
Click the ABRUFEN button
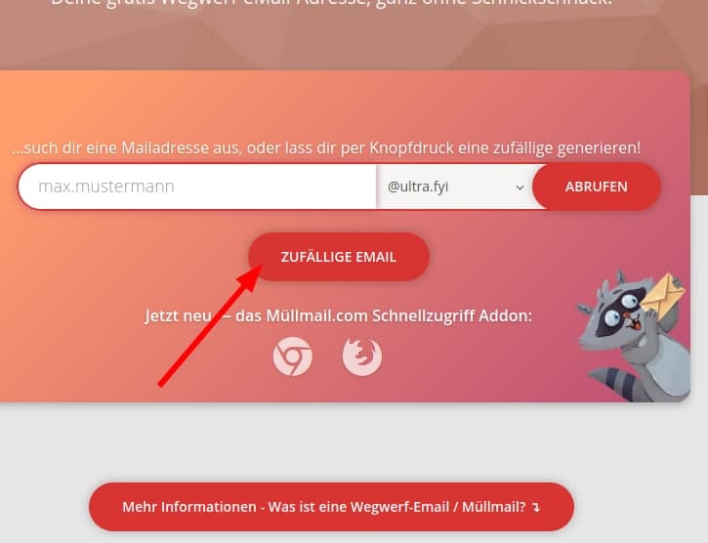[x=596, y=187]
